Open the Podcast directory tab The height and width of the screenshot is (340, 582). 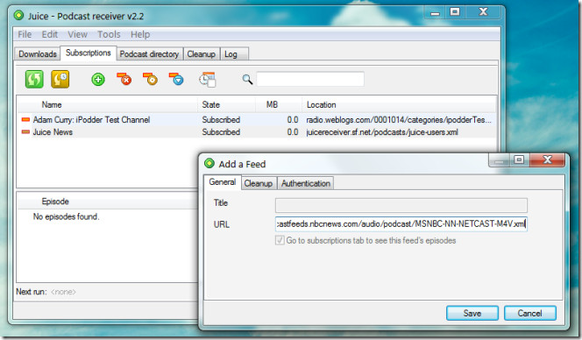click(149, 54)
